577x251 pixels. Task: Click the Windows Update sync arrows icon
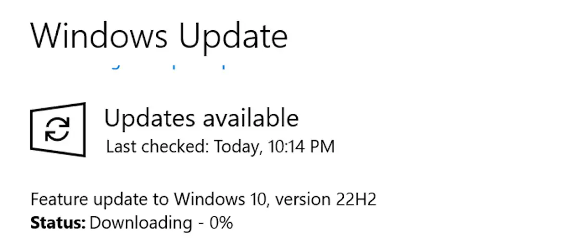(x=58, y=130)
